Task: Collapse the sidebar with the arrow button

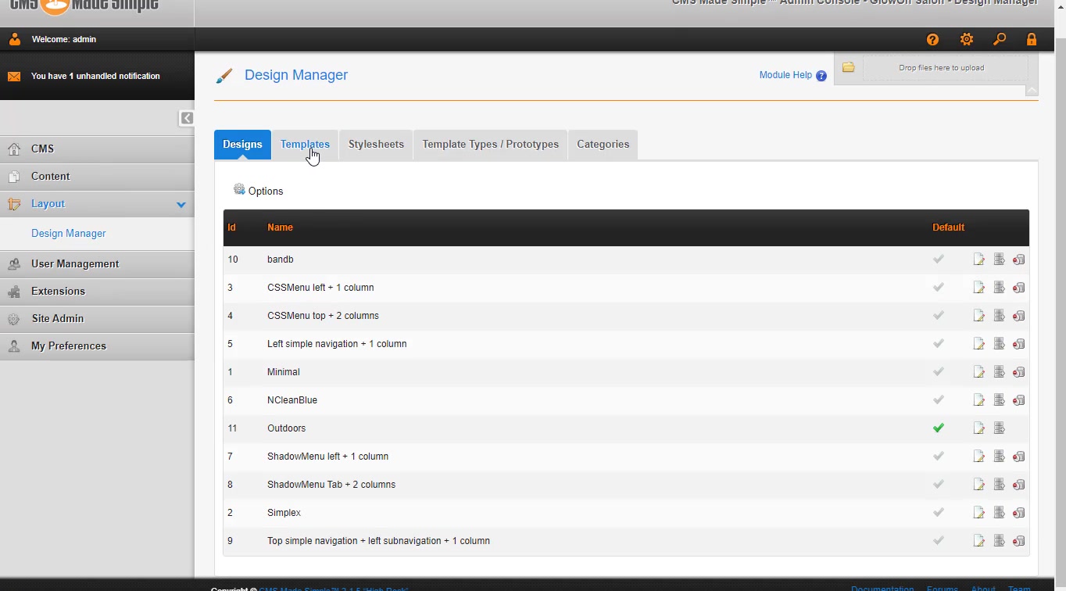Action: pos(187,118)
